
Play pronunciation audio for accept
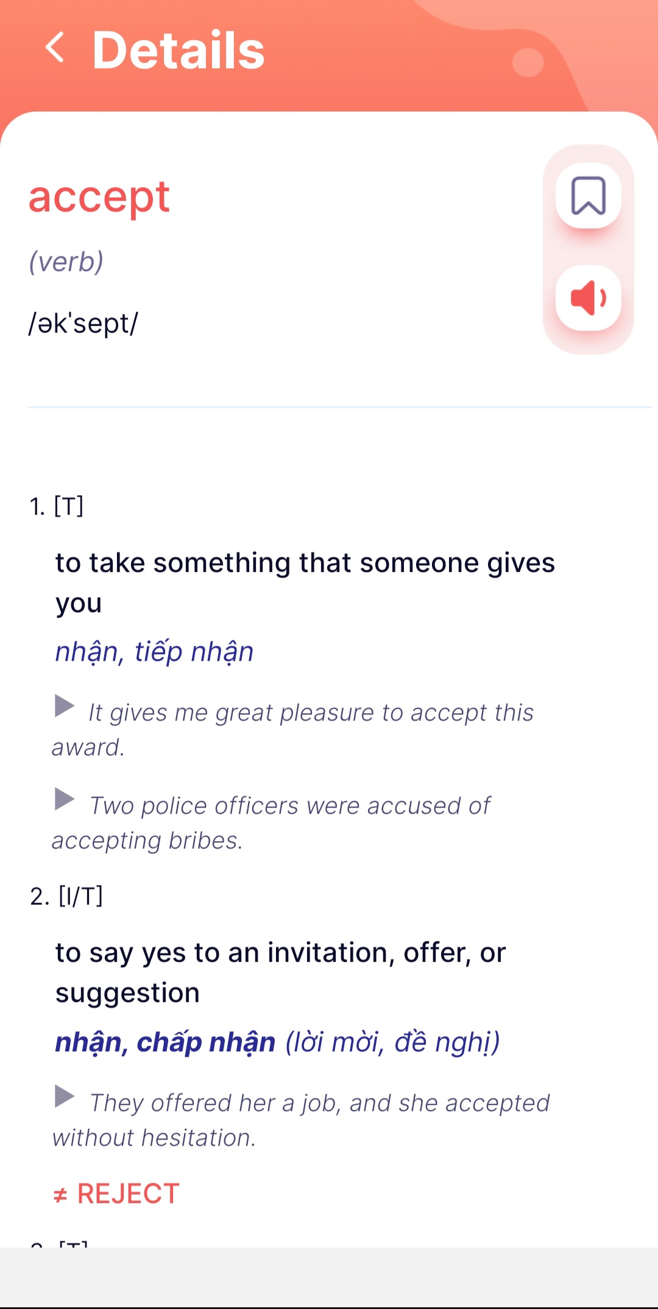point(588,298)
